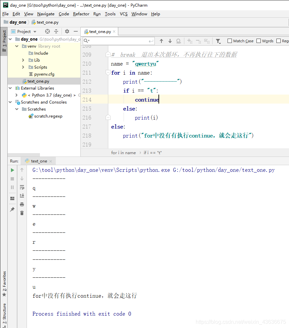Fold the for loop at line 211
289x328 pixels.
108,73
